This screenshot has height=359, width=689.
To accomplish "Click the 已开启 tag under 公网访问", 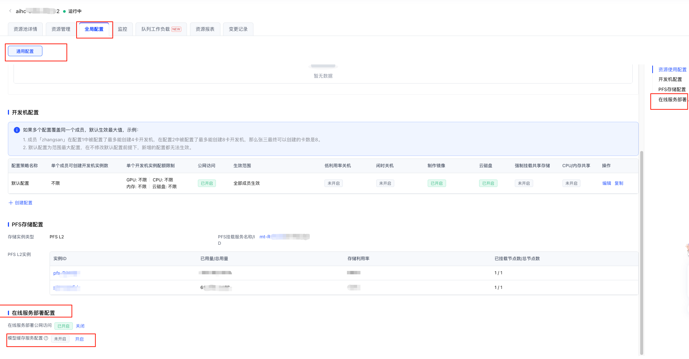I will 207,183.
